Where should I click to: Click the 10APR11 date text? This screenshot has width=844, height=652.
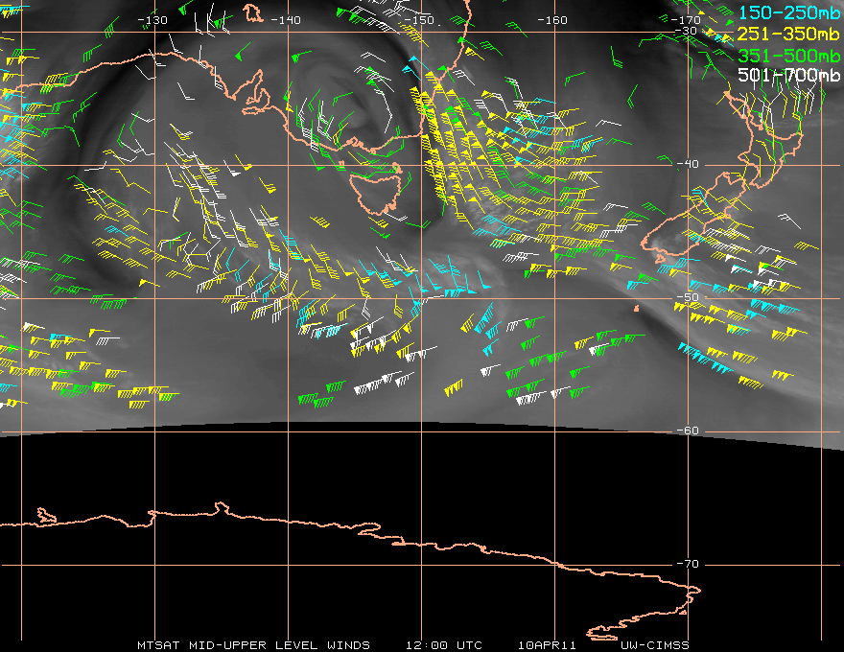pyautogui.click(x=547, y=645)
